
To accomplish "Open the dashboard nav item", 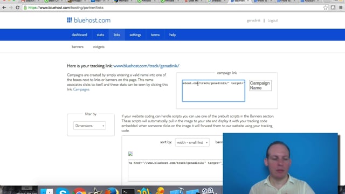I will [x=79, y=34].
